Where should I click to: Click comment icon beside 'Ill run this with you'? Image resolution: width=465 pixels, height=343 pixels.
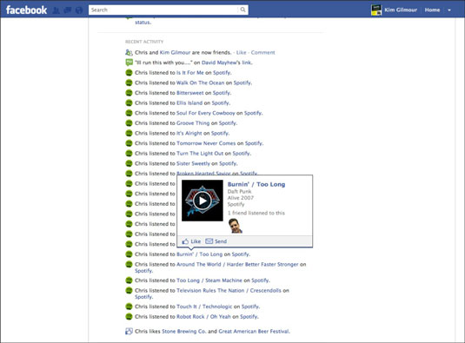(x=129, y=63)
